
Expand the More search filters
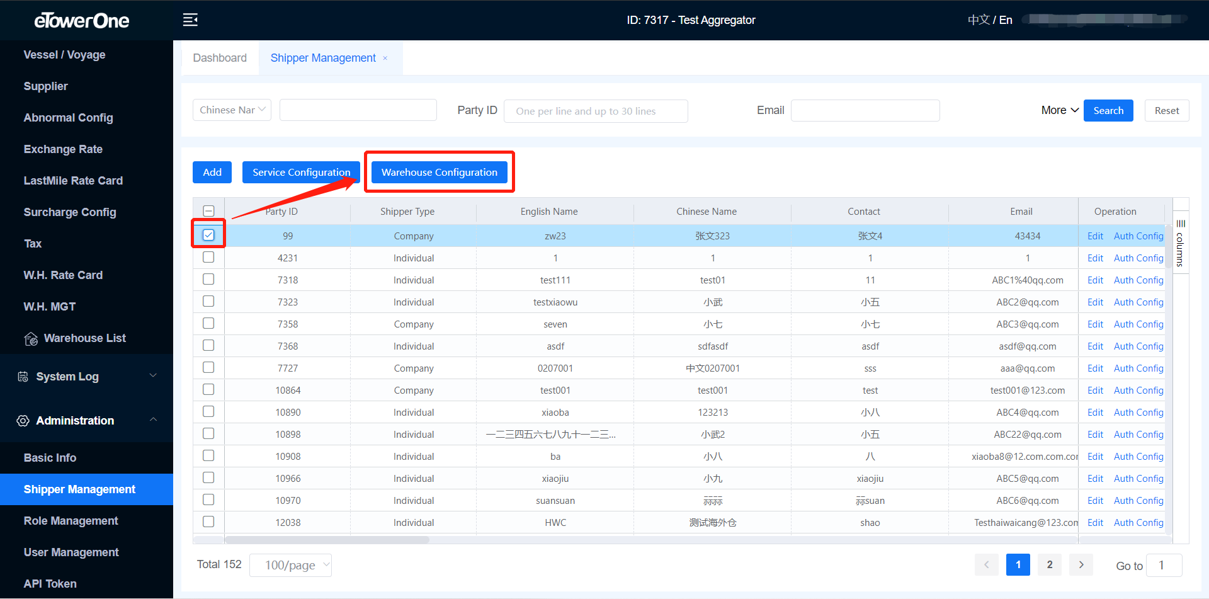click(x=1060, y=110)
